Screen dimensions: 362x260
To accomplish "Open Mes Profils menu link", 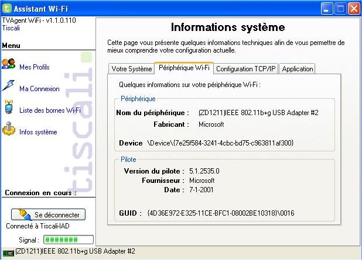I will click(x=35, y=67).
